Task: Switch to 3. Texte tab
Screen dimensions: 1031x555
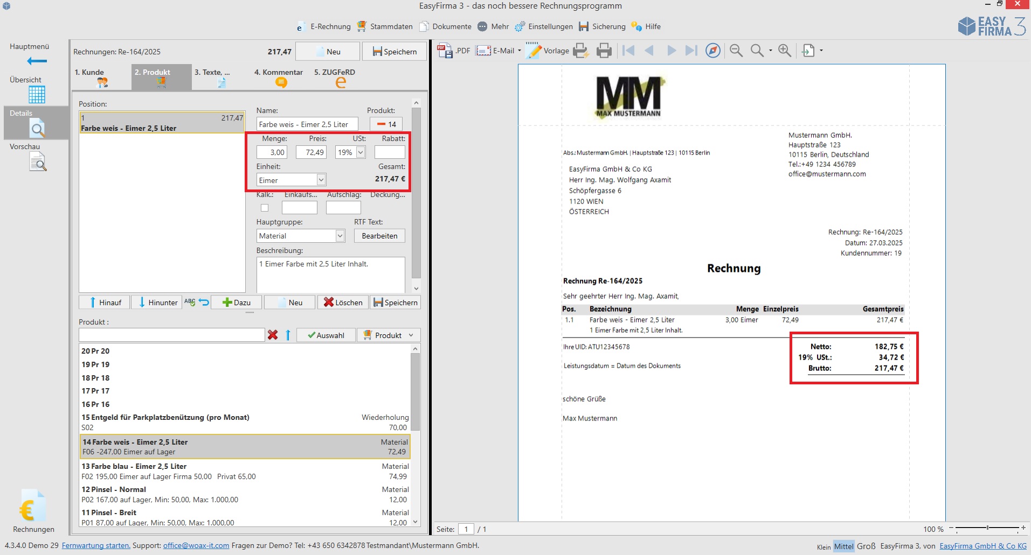Action: tap(220, 77)
